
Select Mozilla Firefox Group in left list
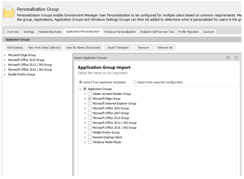pyautogui.click(x=21, y=74)
